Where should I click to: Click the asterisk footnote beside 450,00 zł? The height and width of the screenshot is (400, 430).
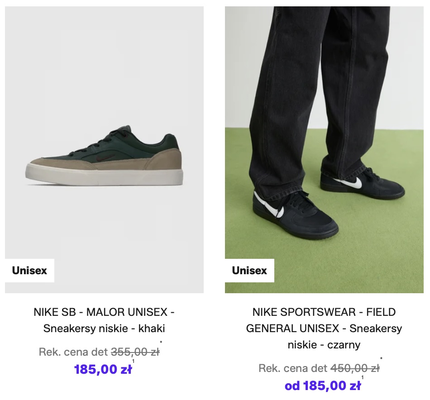[x=381, y=360]
